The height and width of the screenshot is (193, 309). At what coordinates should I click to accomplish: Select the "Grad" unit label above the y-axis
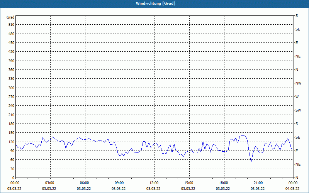10,17
